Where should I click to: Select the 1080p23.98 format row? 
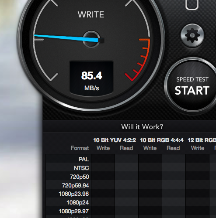click(131, 194)
